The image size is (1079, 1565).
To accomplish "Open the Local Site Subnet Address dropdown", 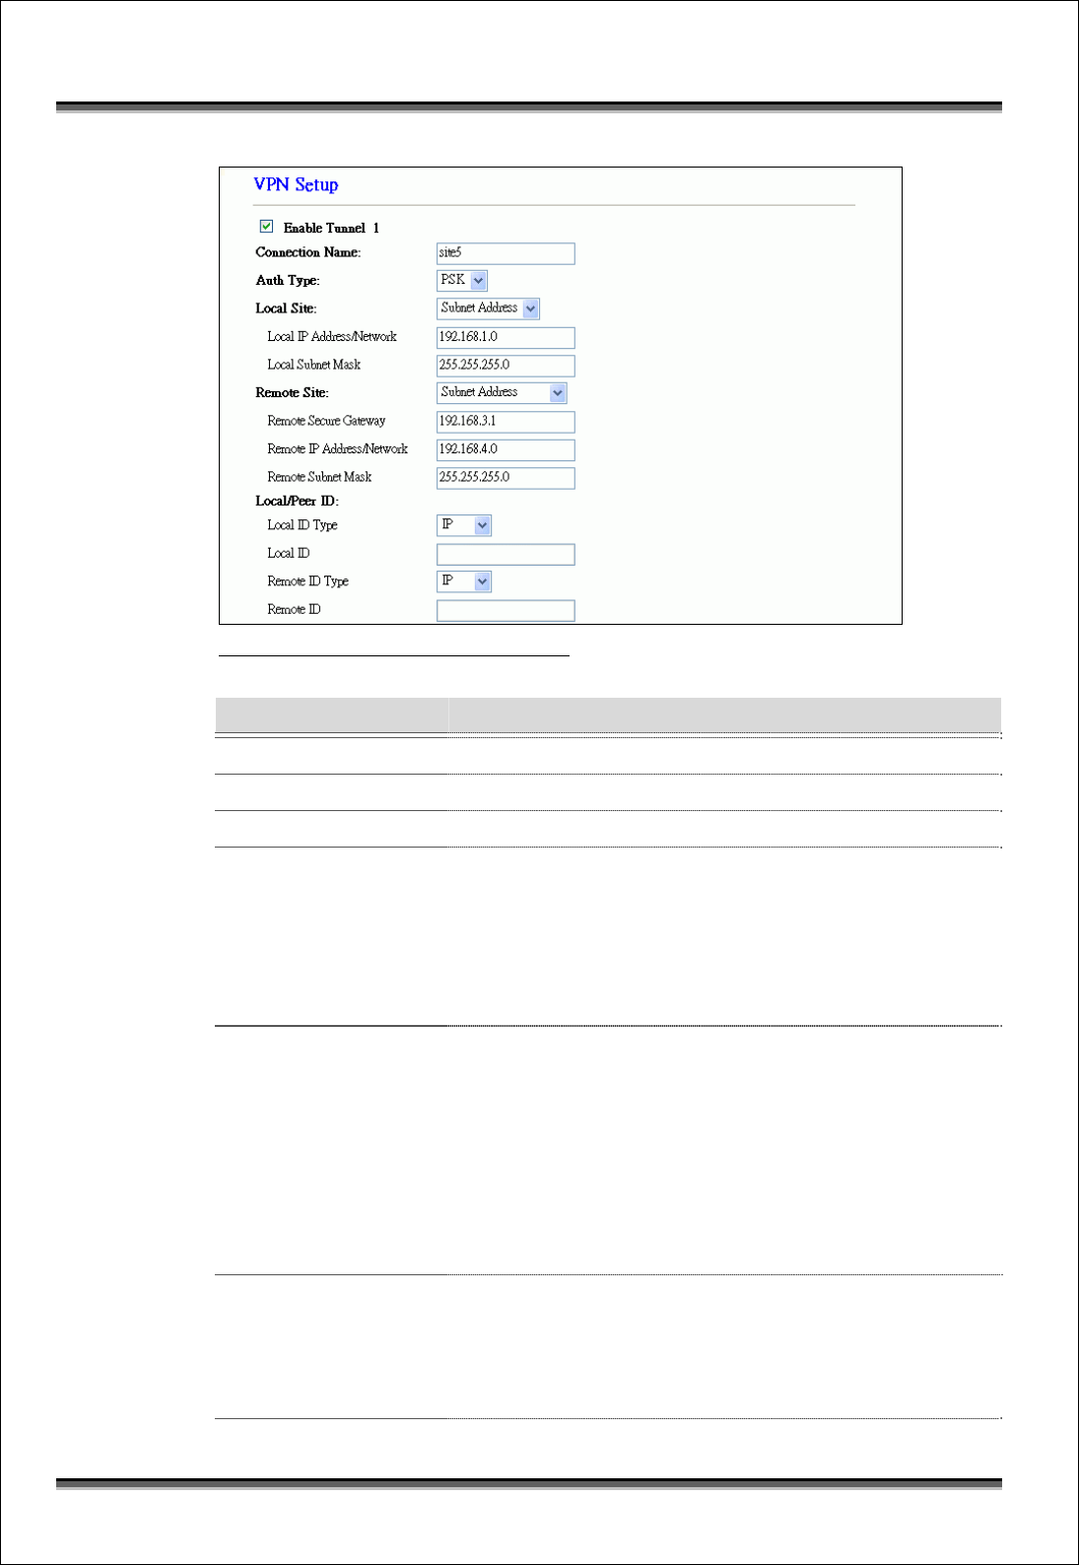I will pyautogui.click(x=489, y=308).
